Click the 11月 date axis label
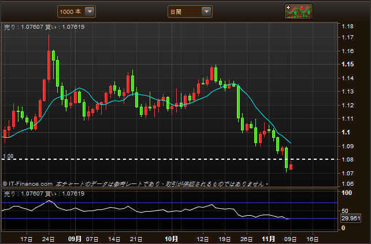 268,239
